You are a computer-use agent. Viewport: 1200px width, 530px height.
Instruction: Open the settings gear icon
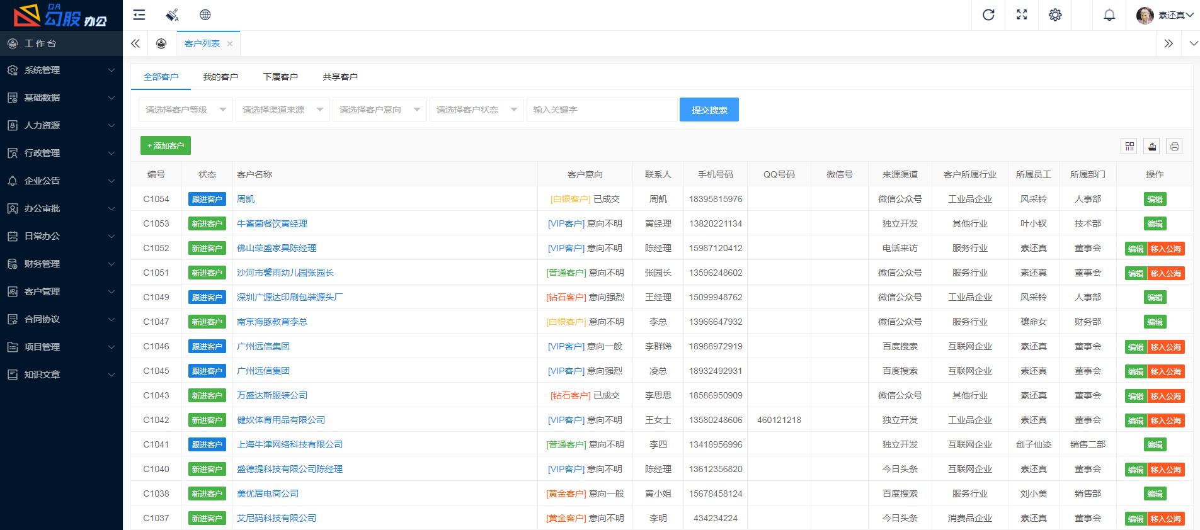coord(1055,15)
